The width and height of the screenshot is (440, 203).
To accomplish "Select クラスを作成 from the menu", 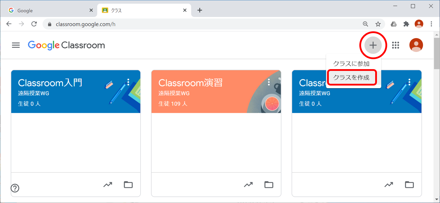I will coord(351,78).
